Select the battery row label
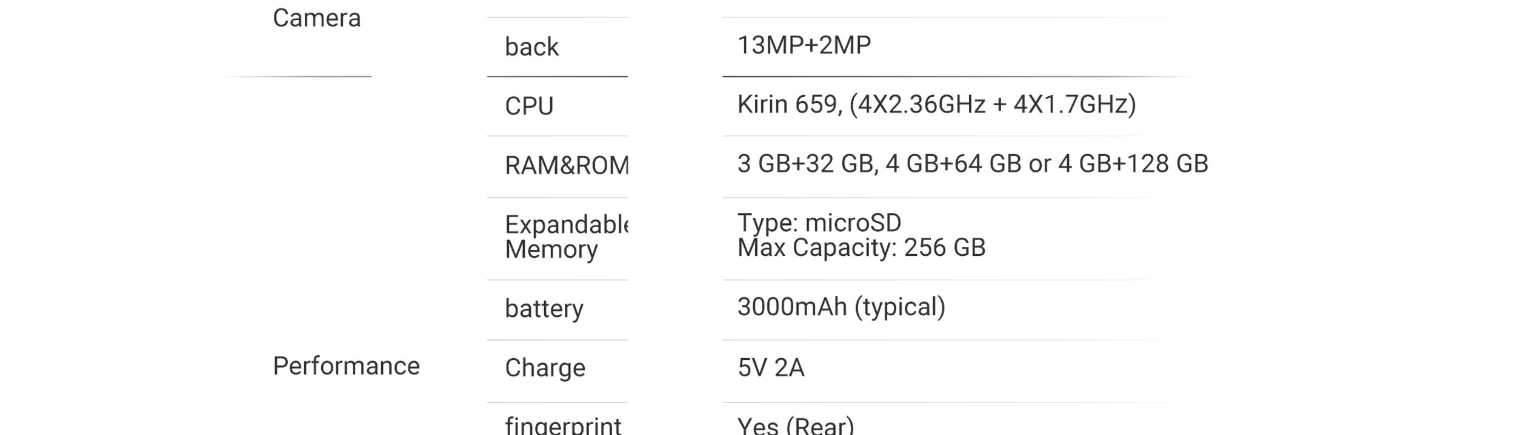 544,309
